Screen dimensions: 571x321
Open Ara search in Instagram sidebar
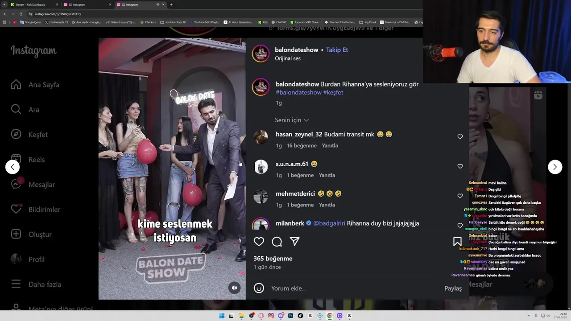pyautogui.click(x=25, y=110)
